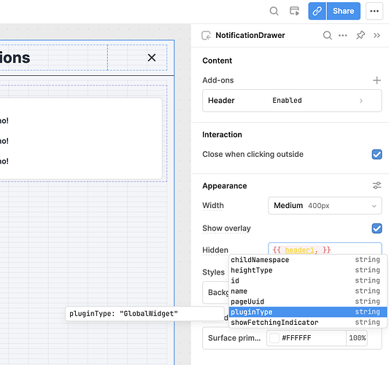Toggle the Show overlay checkbox
Image resolution: width=389 pixels, height=365 pixels.
coord(377,228)
